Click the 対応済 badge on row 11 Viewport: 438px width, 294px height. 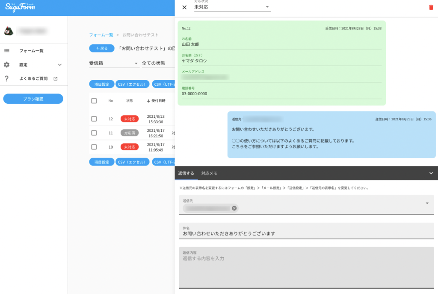130,133
